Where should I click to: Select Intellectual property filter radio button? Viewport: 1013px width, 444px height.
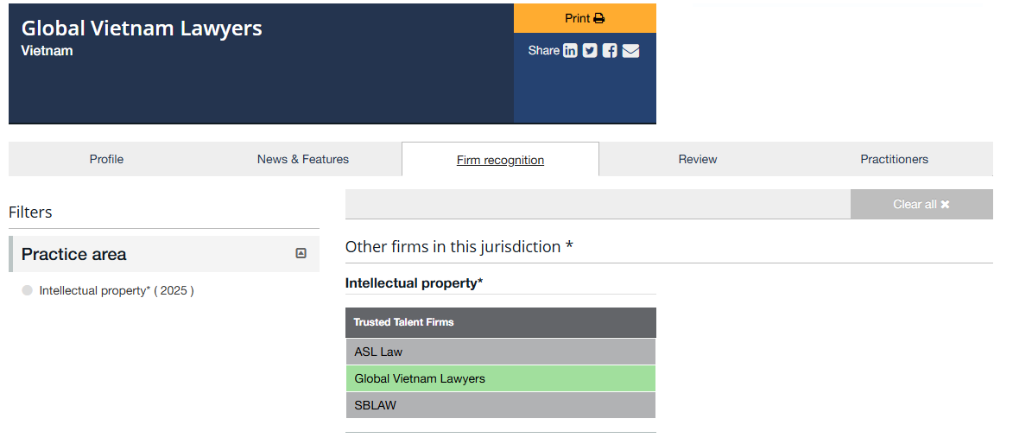click(28, 291)
